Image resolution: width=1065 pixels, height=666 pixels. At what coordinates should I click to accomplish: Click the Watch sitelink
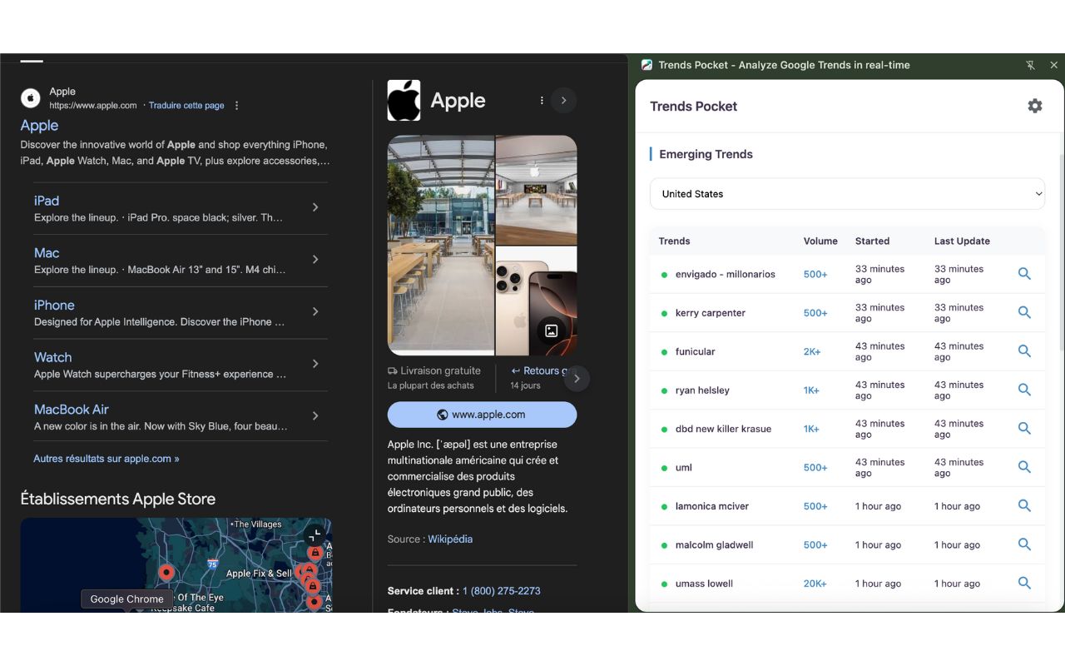tap(52, 357)
